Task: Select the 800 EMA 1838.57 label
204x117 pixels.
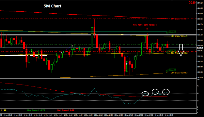Action: click(179, 19)
